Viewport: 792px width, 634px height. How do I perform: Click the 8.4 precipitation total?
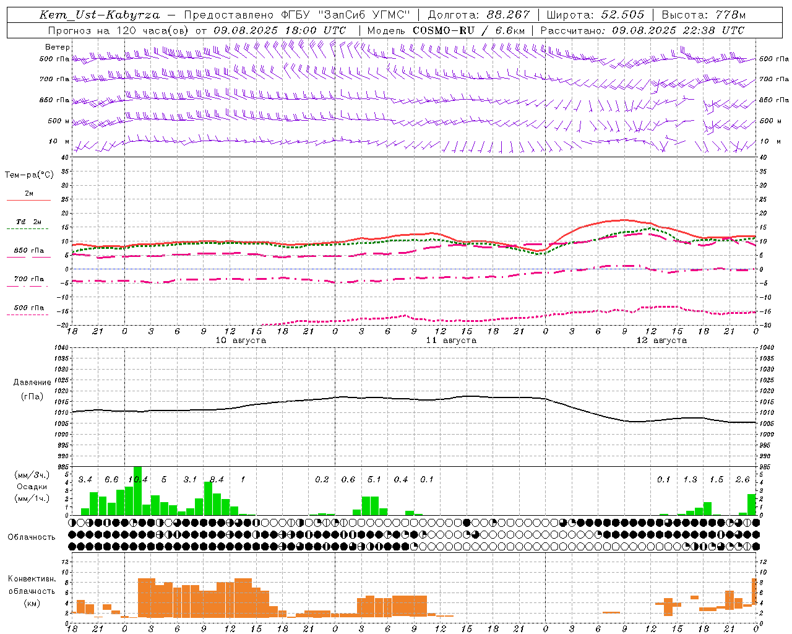217,480
